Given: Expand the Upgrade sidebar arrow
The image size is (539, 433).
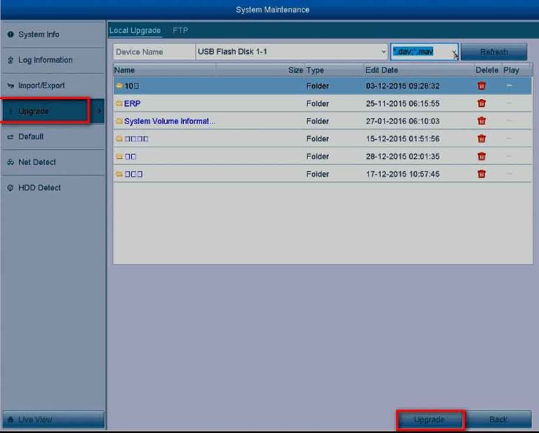Looking at the screenshot, I should point(98,111).
